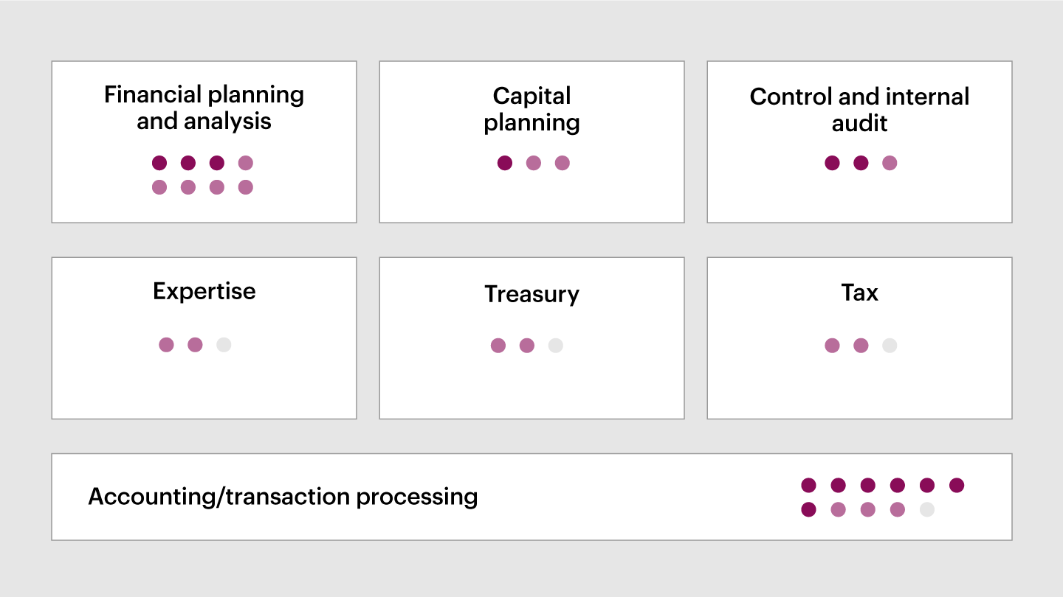
Task: Click the "Accounting/transaction processing" label
Action: [283, 497]
